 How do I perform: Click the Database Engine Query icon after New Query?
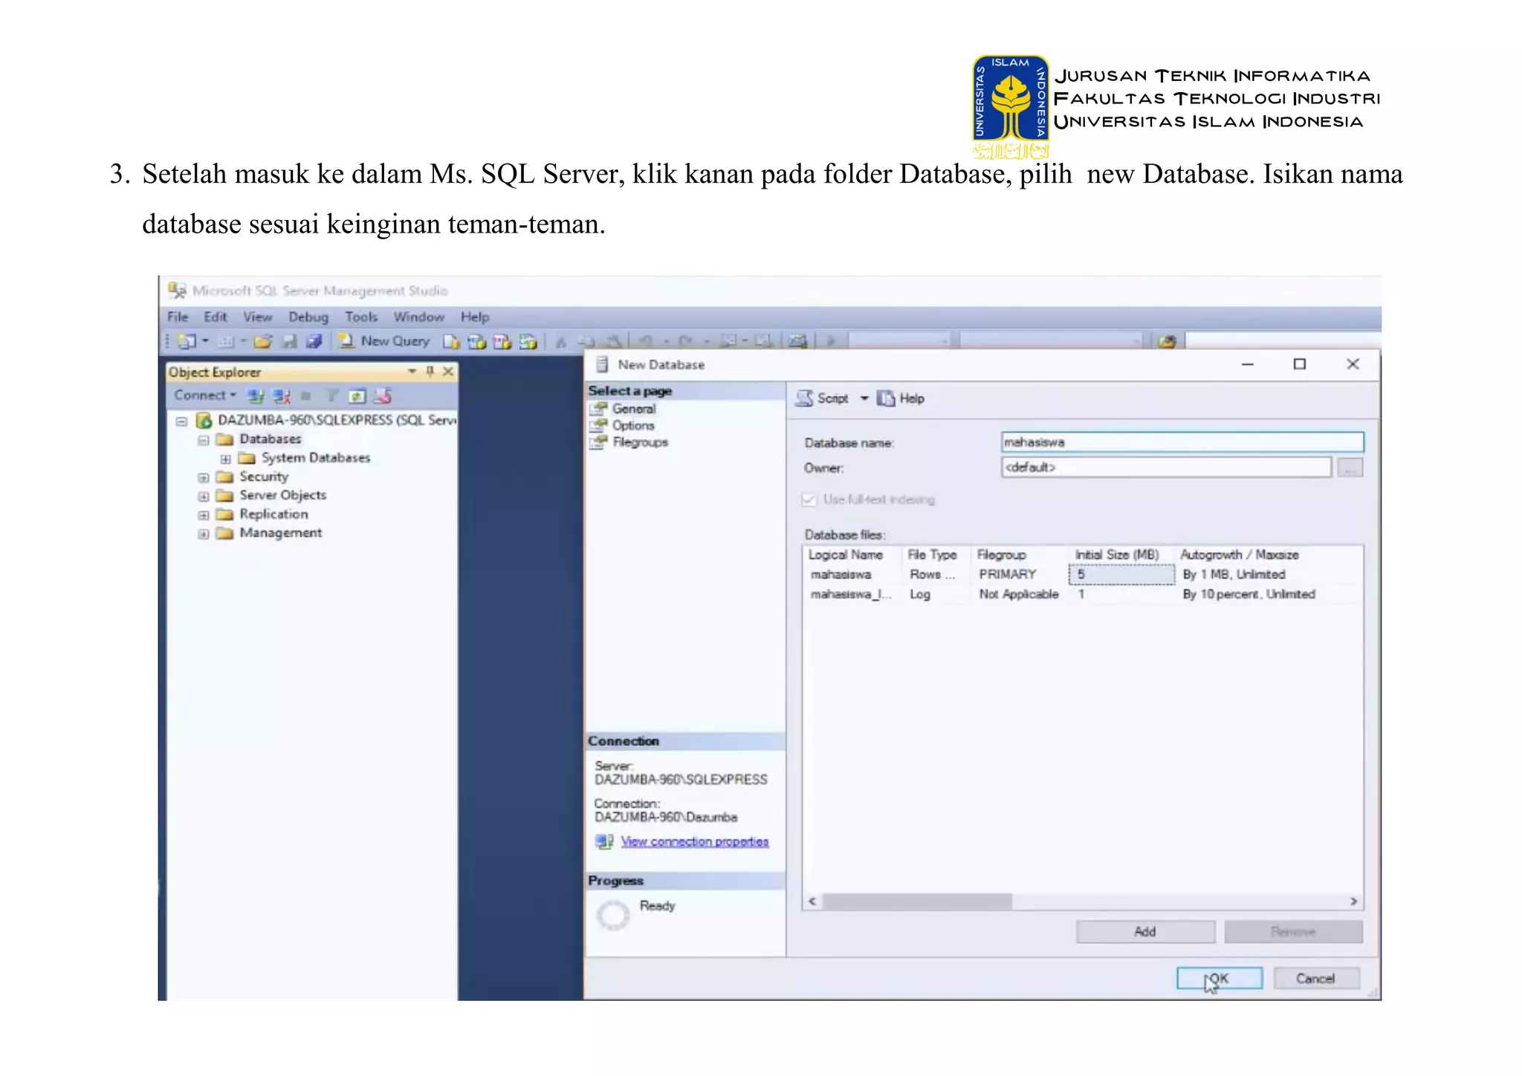pyautogui.click(x=451, y=342)
